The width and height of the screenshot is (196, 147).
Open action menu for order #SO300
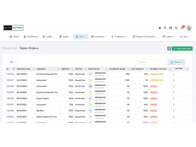coord(174,98)
